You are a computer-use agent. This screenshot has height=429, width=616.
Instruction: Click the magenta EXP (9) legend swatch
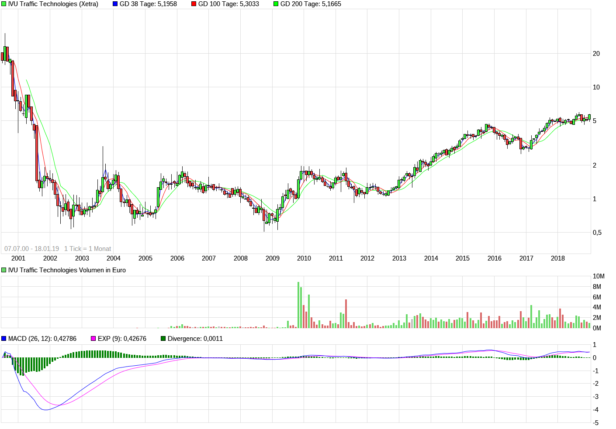(93, 339)
